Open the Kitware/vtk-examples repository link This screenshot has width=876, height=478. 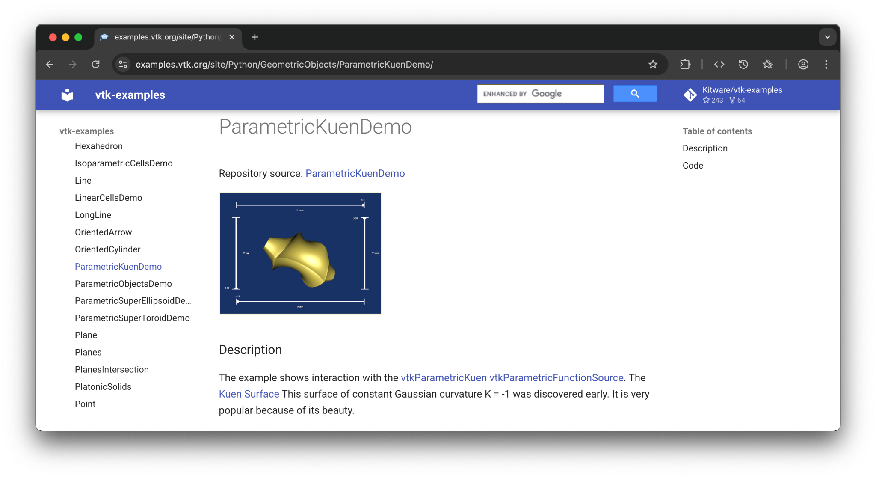[x=742, y=90]
